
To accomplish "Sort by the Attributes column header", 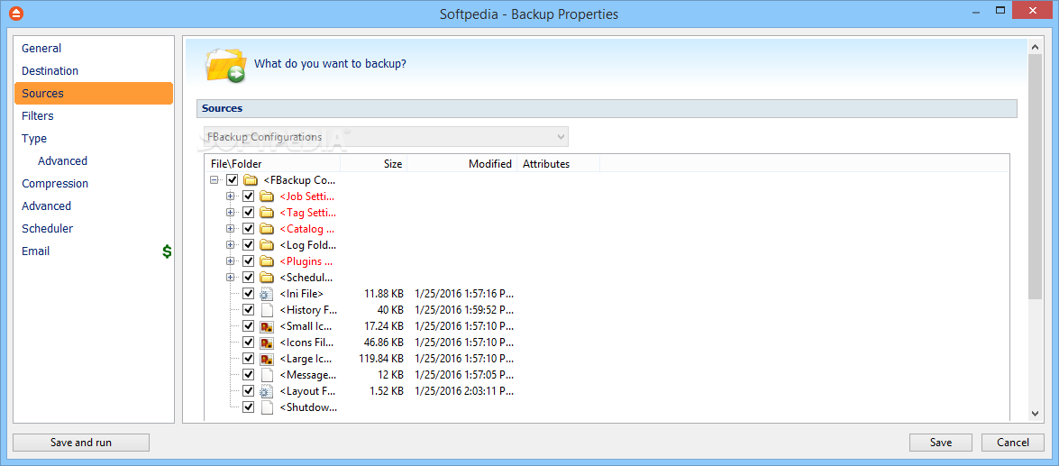I will point(559,163).
